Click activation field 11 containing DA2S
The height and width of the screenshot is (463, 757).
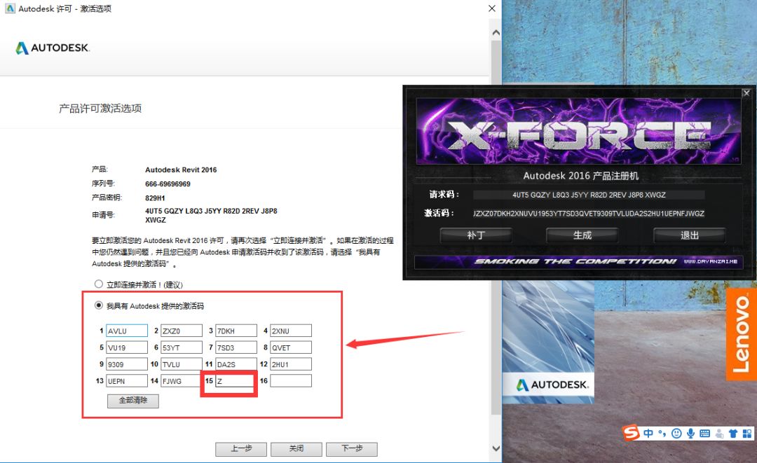click(x=236, y=364)
